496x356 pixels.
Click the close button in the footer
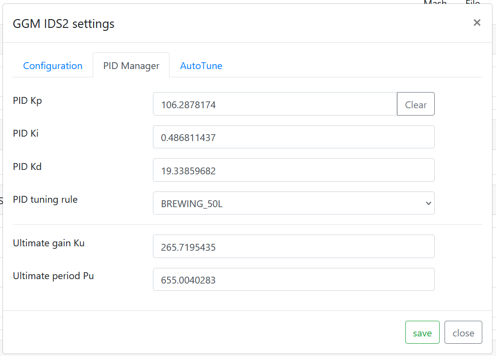tap(463, 332)
